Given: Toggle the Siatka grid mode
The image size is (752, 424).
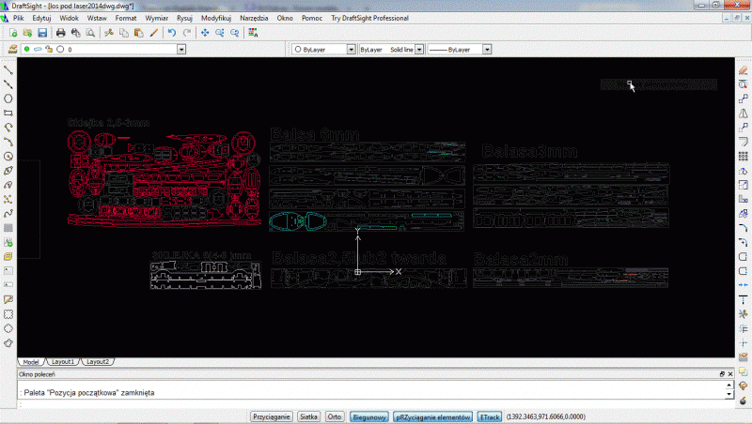Looking at the screenshot, I should [x=309, y=416].
